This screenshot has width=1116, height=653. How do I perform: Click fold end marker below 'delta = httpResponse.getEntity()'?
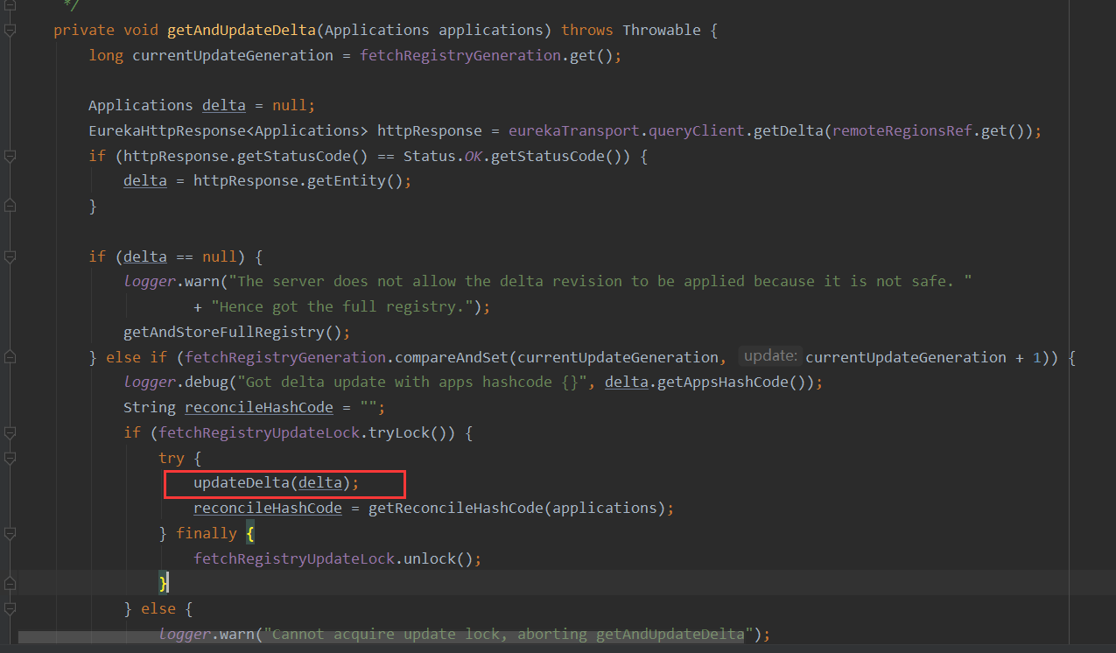pyautogui.click(x=9, y=207)
